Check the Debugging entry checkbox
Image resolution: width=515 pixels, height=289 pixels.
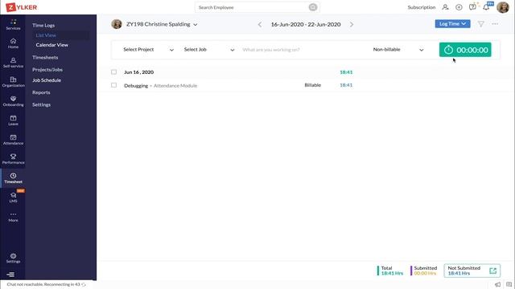tap(113, 85)
